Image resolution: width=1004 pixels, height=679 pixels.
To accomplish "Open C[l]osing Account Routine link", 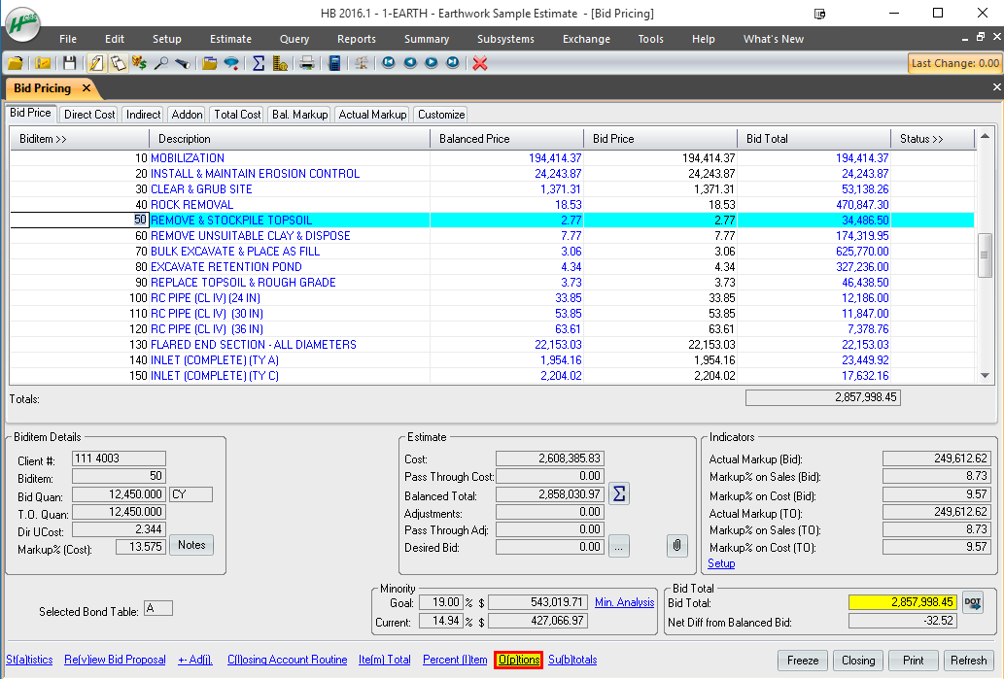I will click(x=288, y=660).
